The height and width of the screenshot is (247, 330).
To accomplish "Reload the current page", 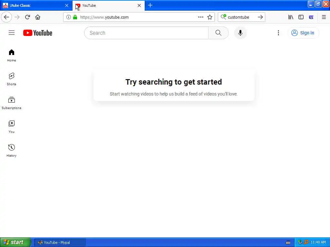I will (27, 17).
